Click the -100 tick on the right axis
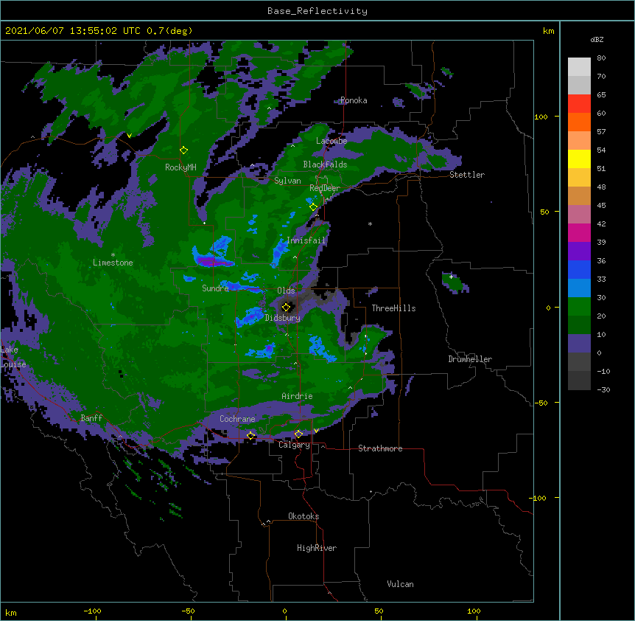This screenshot has height=621, width=635. [x=538, y=498]
